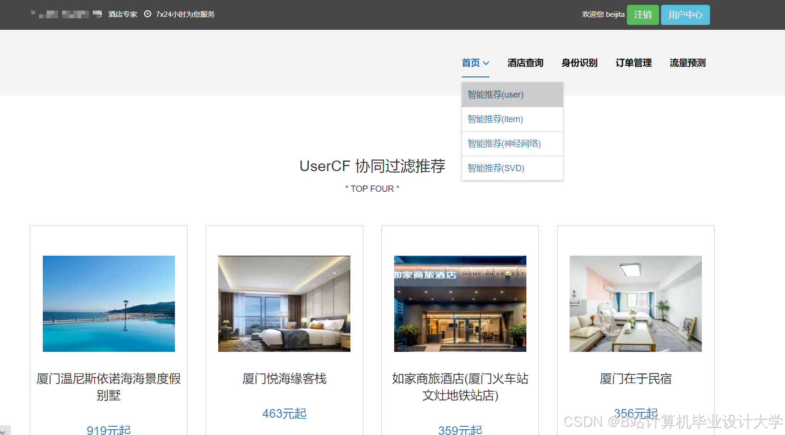Open the 身份识别 section
785x435 pixels.
click(x=579, y=63)
